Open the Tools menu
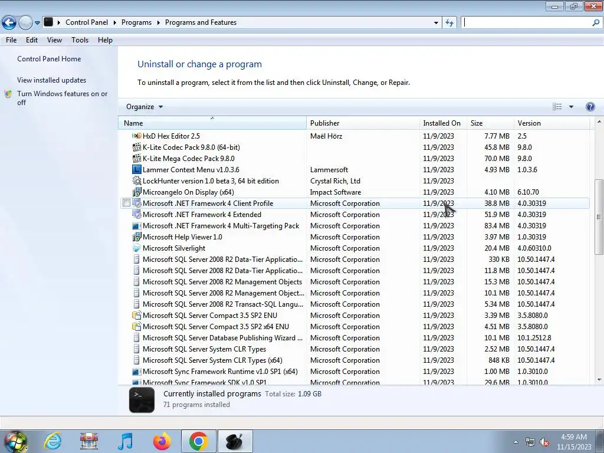The image size is (604, 453). (80, 40)
